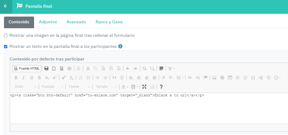Open the Omega special character icon
This screenshot has height=135, width=288.
[253, 78]
